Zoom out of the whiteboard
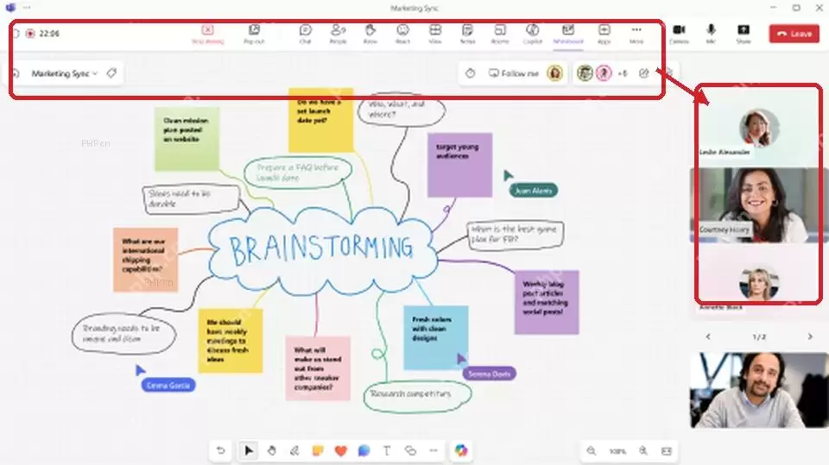The image size is (829, 465). click(591, 450)
